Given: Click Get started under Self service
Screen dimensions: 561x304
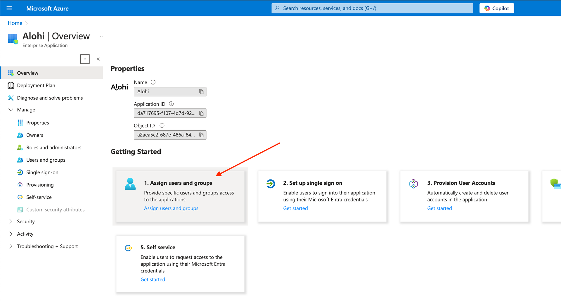Looking at the screenshot, I should pyautogui.click(x=153, y=280).
